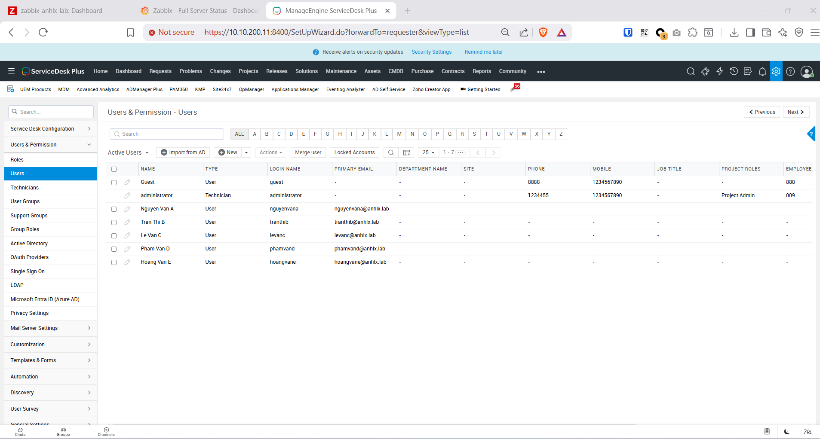
Task: Tick the select-all header checkbox
Action: click(x=114, y=169)
